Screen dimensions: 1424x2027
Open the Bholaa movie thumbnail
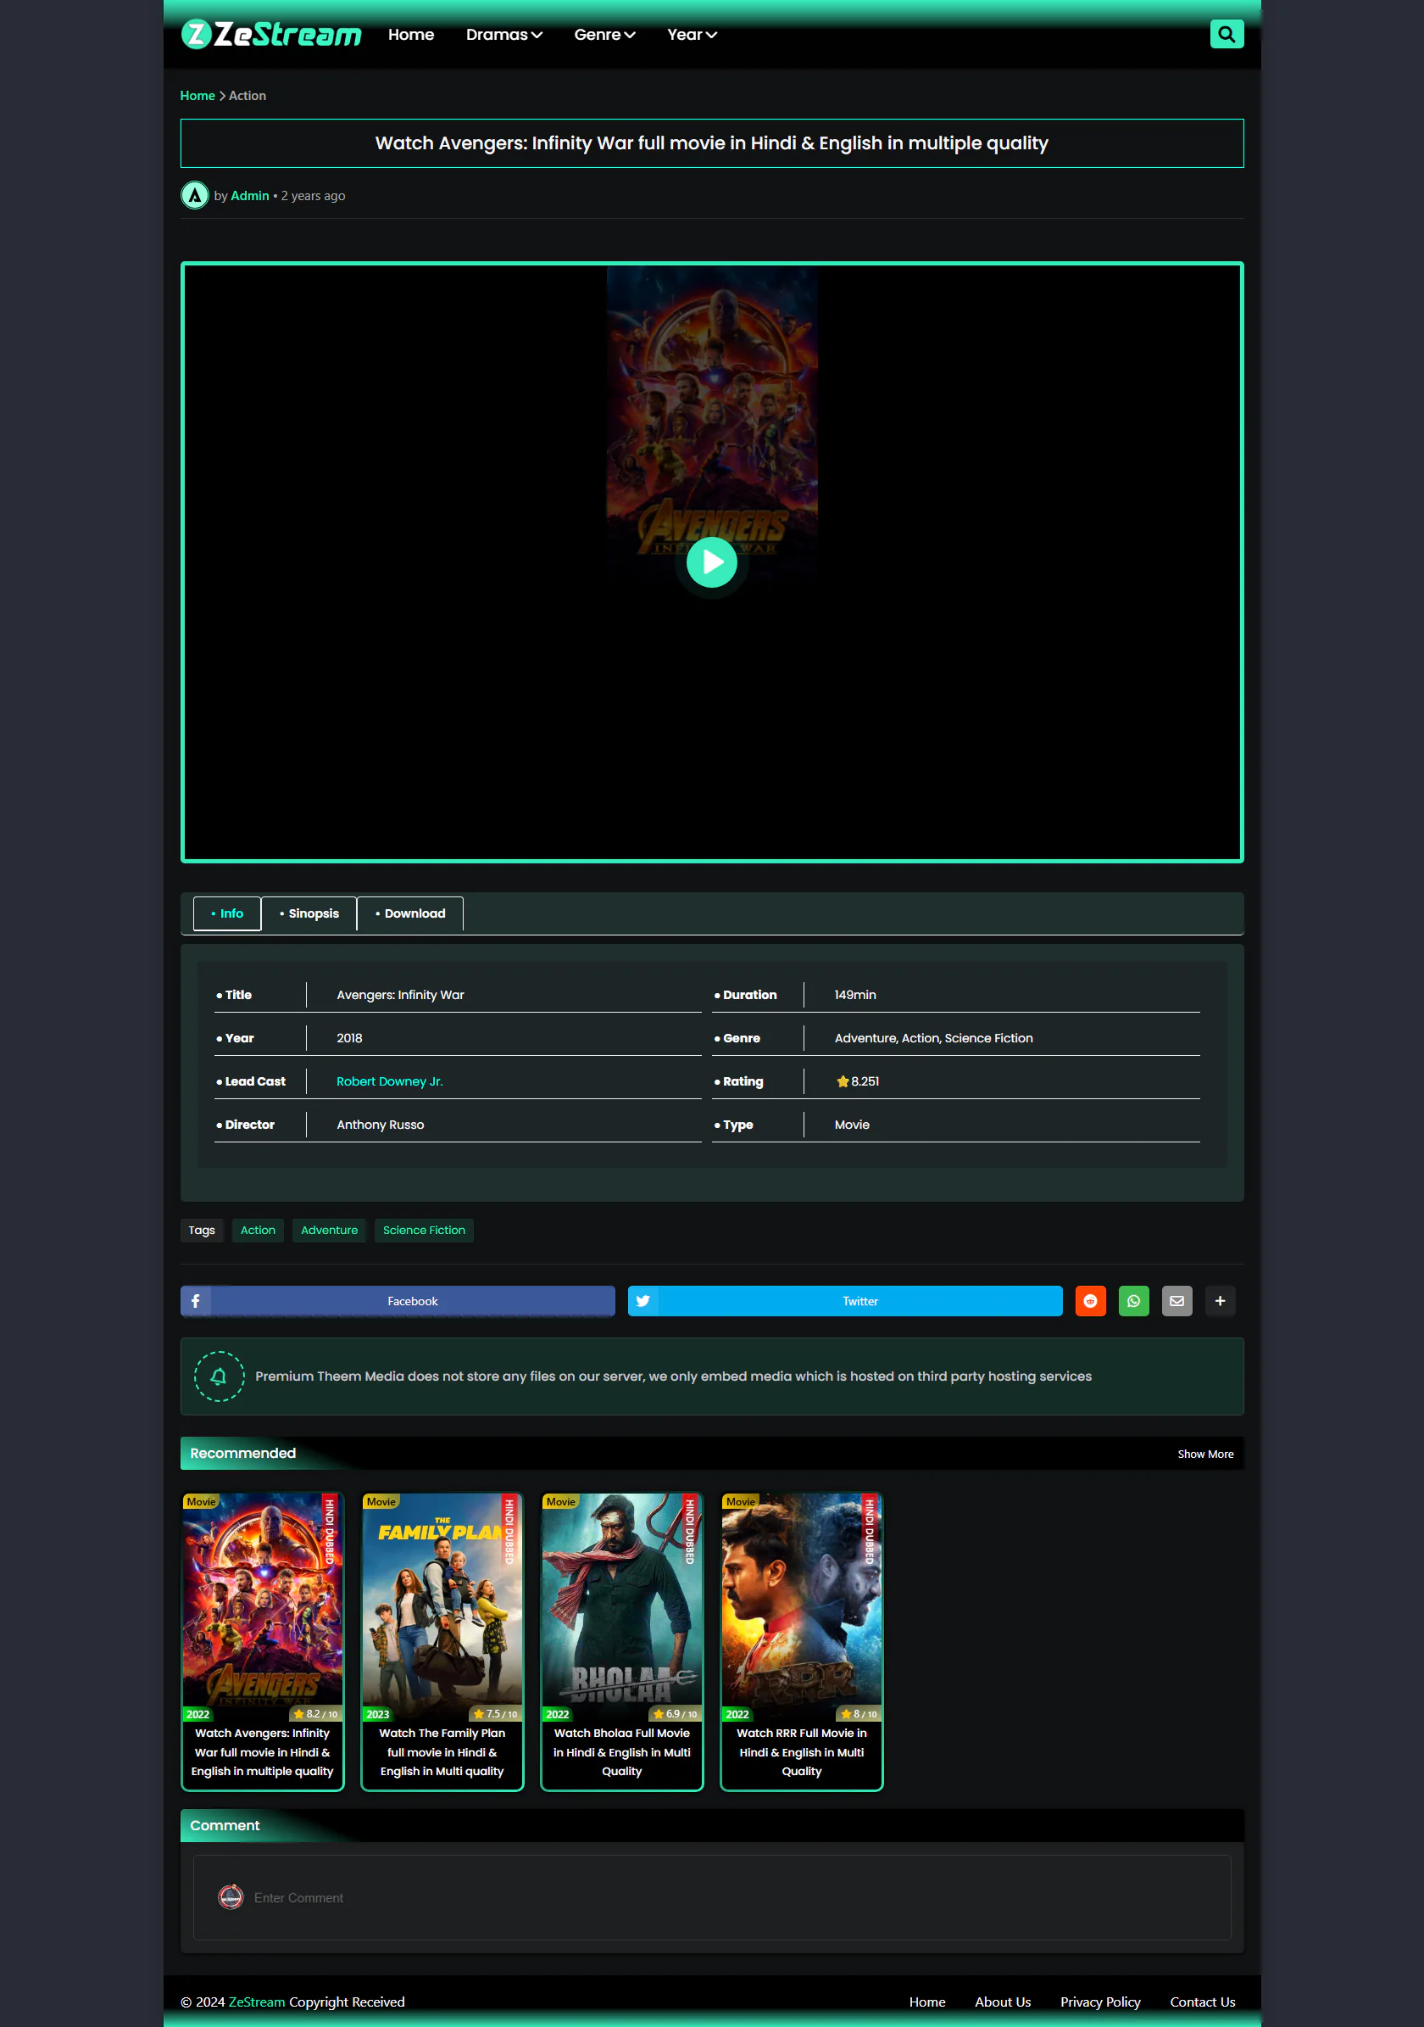(x=621, y=1603)
